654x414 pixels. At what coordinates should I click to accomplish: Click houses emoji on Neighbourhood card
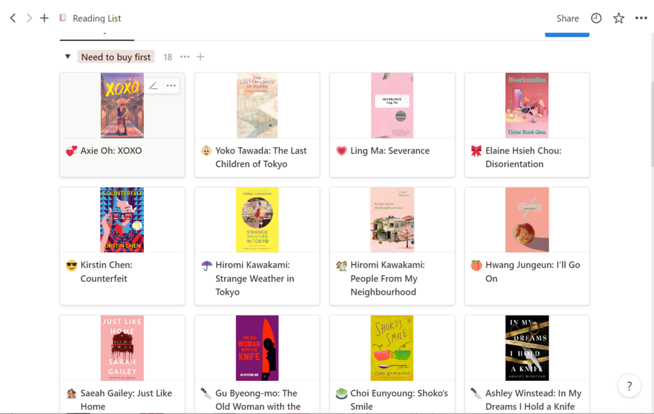click(x=341, y=265)
